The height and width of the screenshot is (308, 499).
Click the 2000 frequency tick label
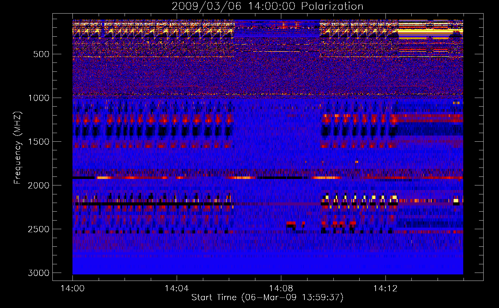39,185
